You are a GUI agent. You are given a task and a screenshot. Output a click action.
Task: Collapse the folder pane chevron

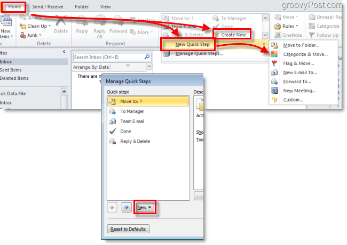[64, 52]
